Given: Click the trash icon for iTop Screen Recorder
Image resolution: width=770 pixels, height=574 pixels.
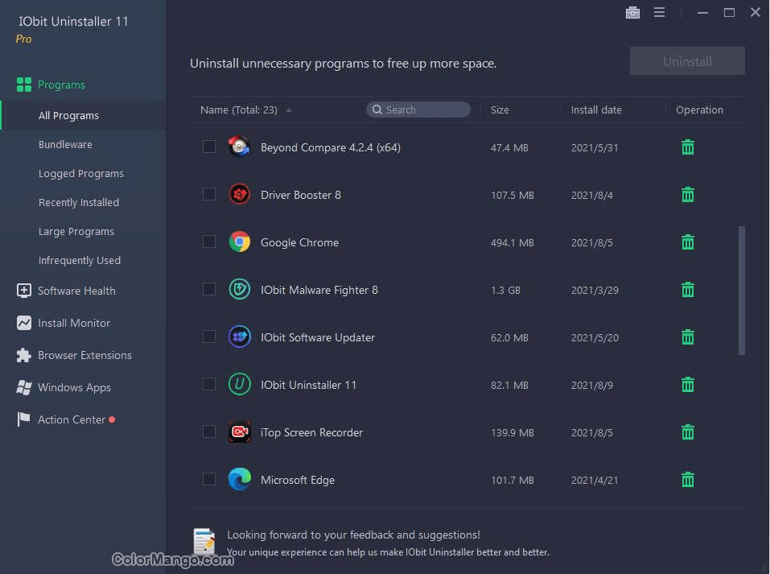Looking at the screenshot, I should [x=688, y=432].
